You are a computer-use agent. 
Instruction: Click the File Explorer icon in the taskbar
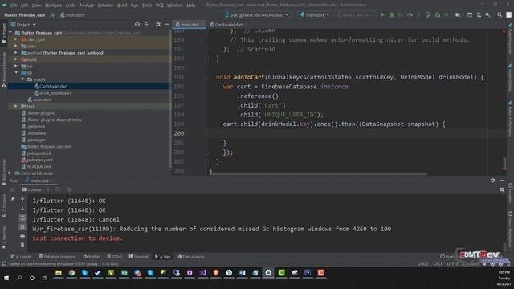point(59,273)
